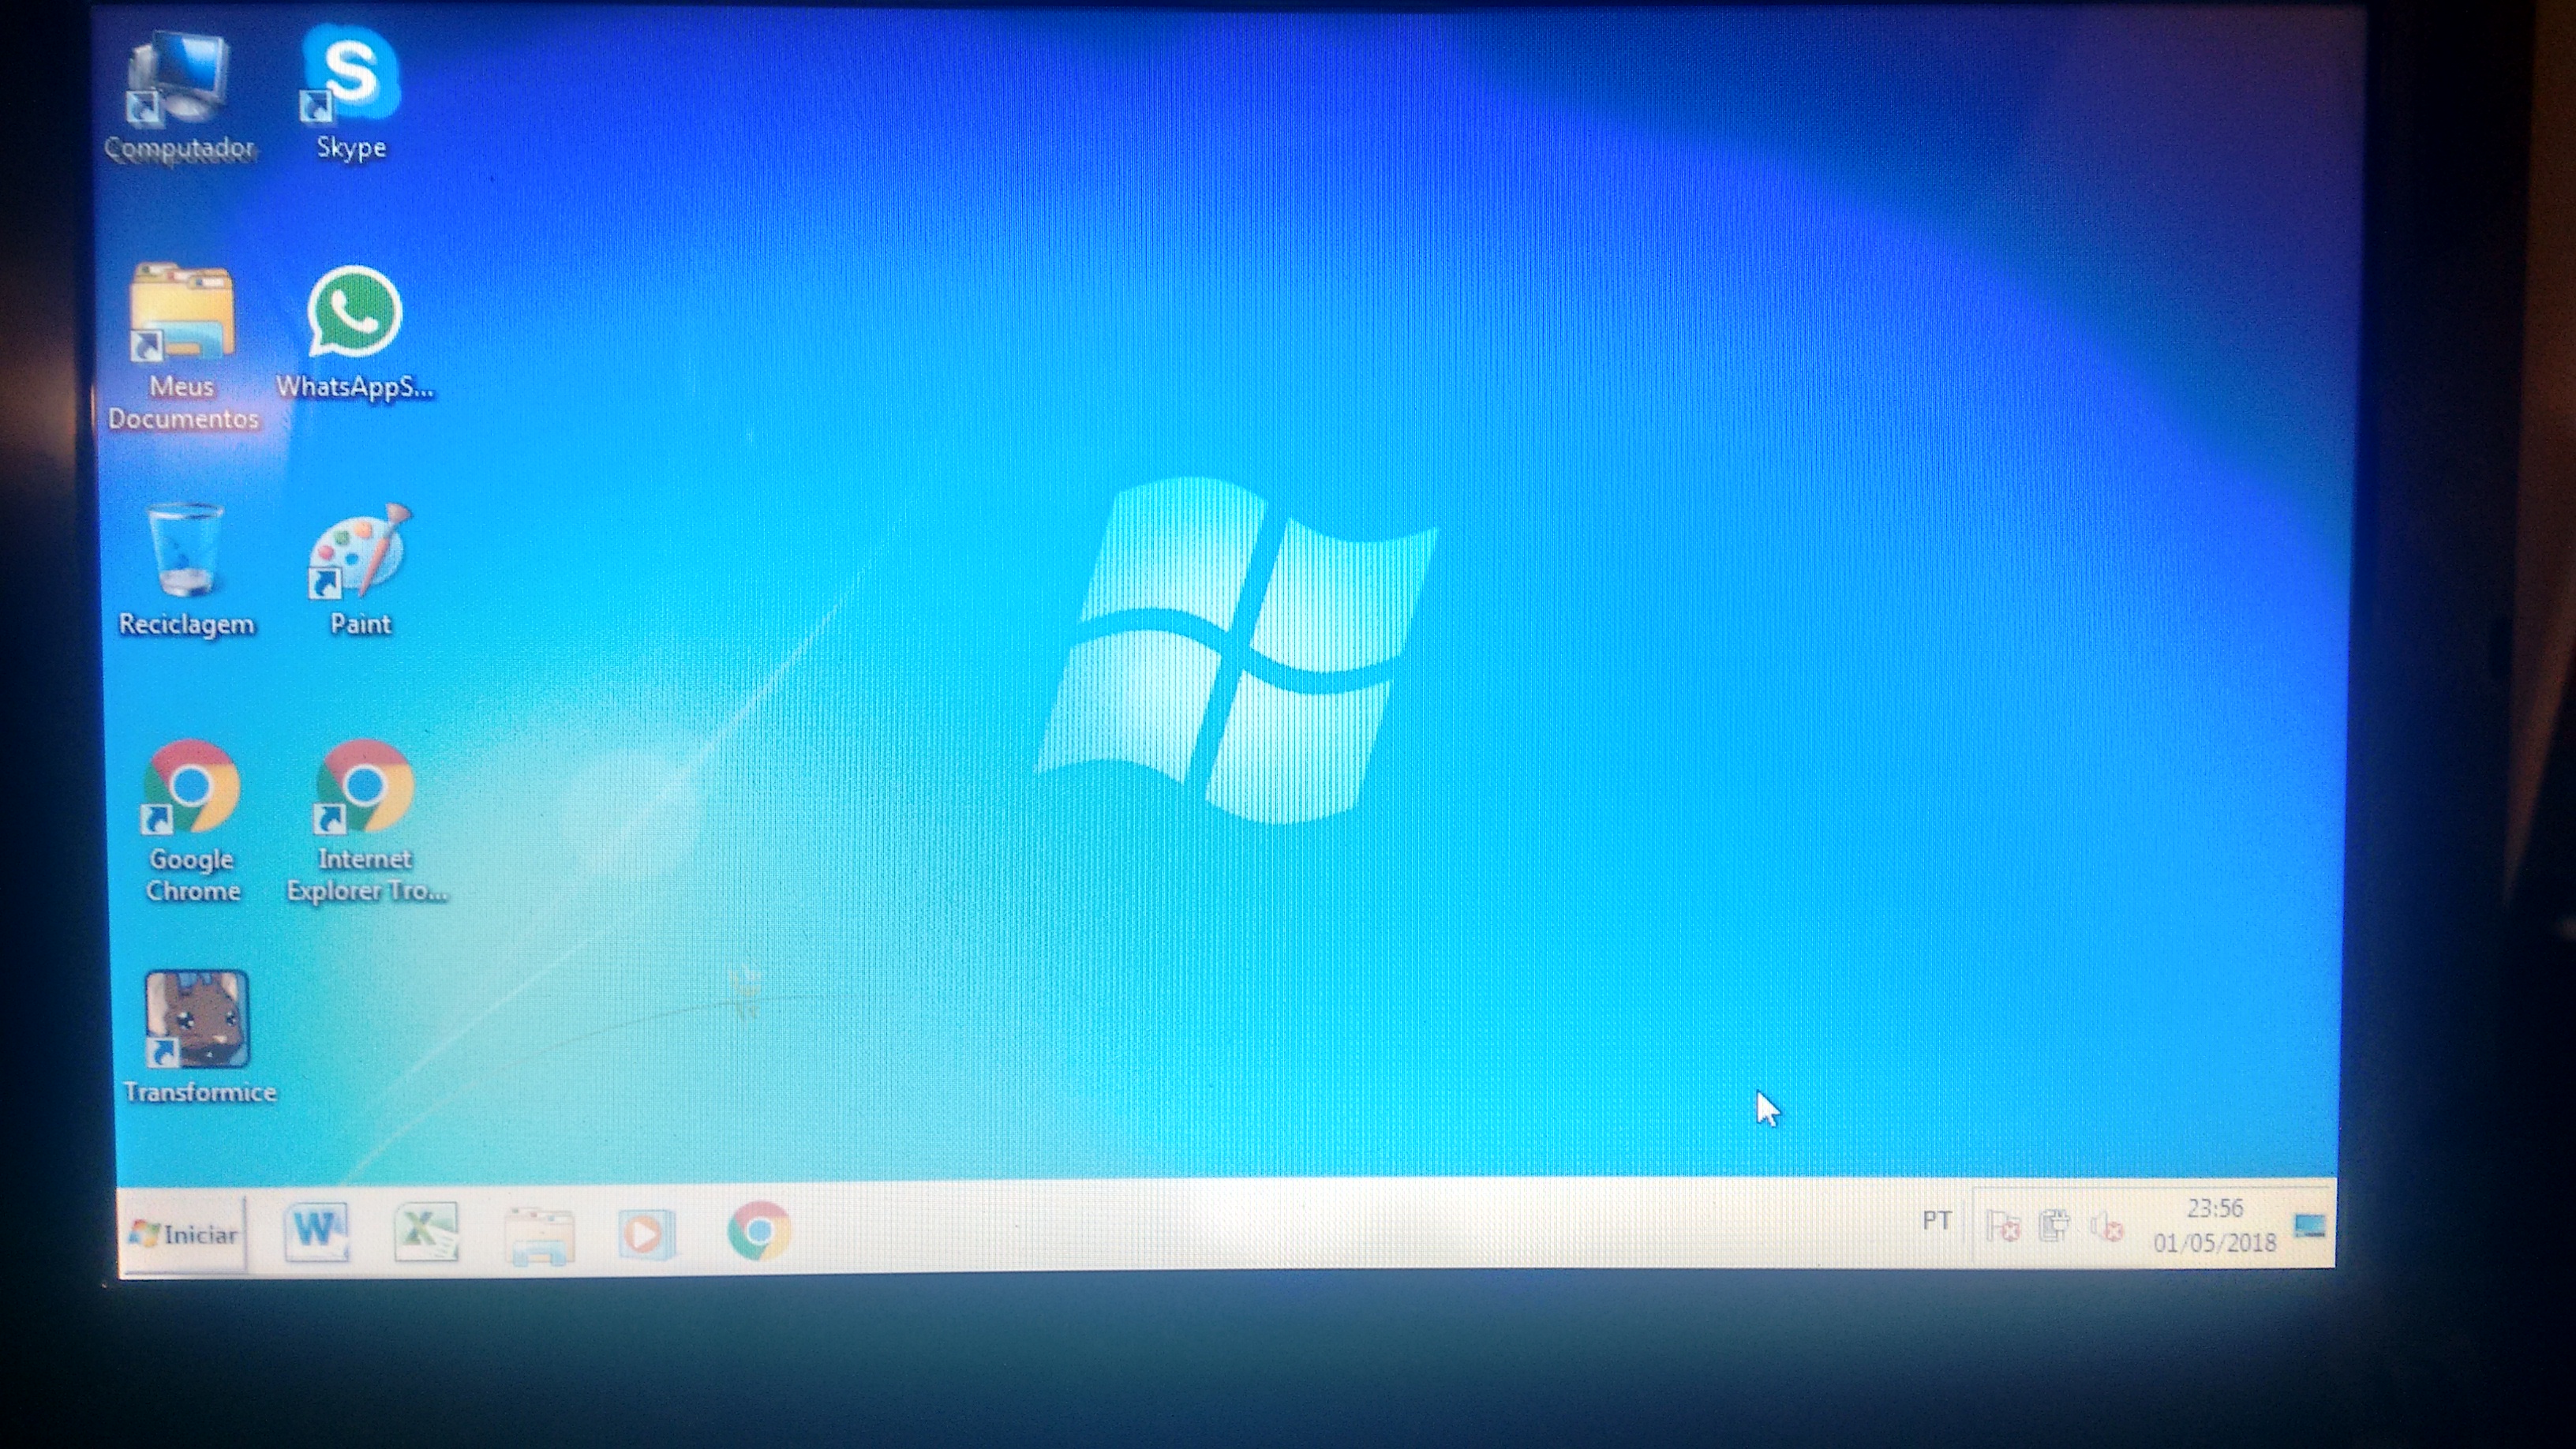Click the network tray icon

pos(2054,1225)
